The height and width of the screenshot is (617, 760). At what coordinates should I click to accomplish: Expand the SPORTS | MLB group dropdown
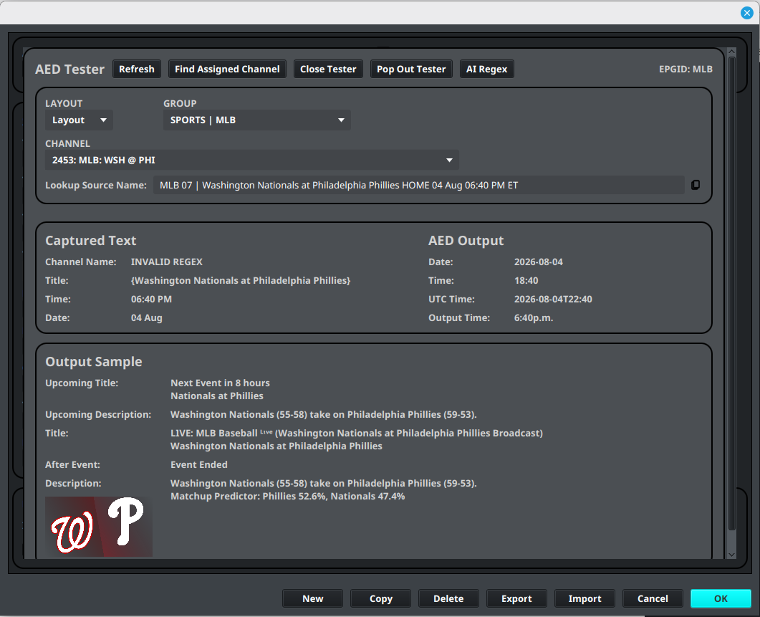click(x=257, y=120)
